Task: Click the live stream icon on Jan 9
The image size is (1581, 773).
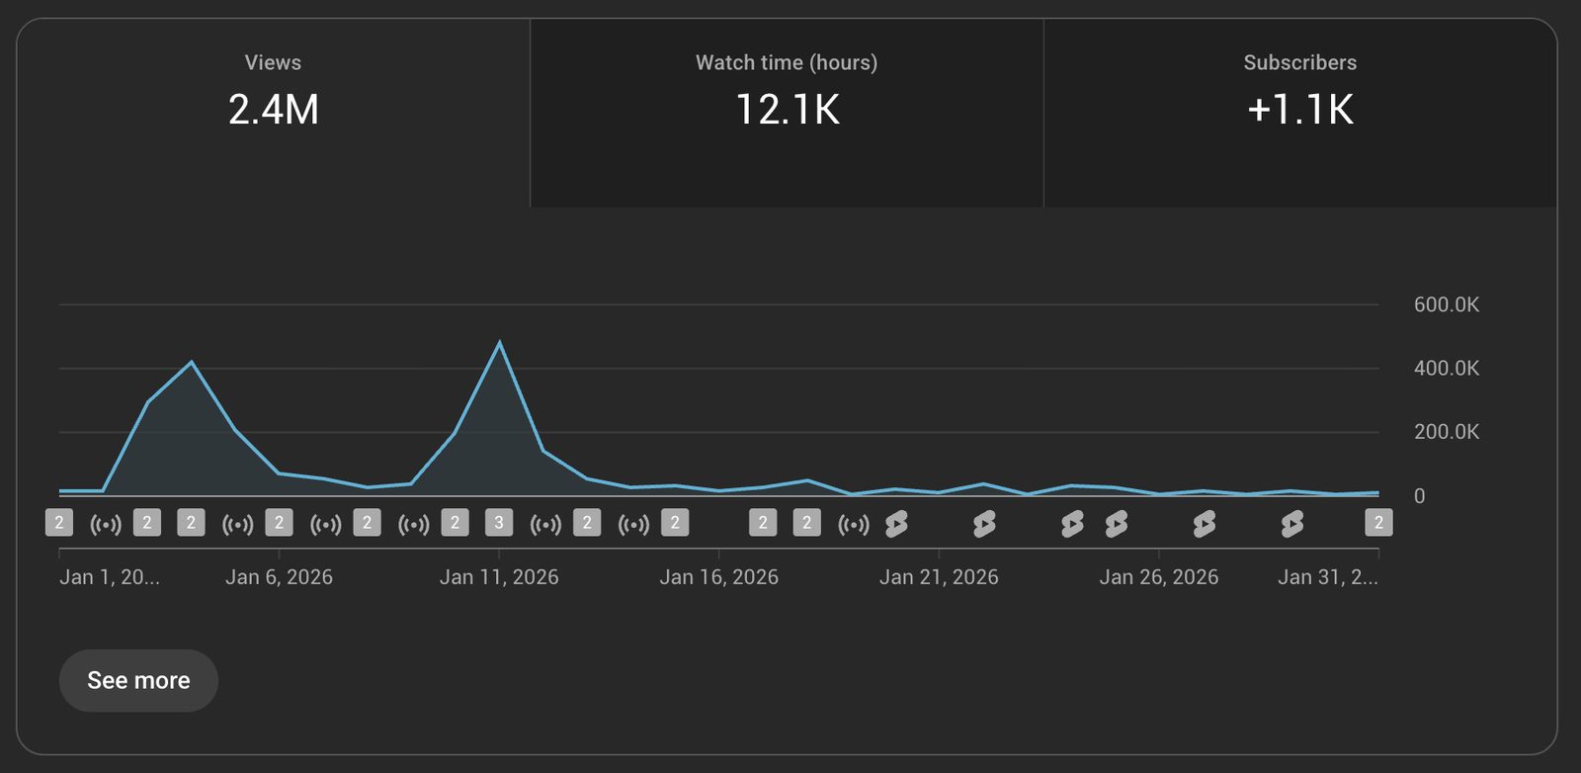Action: pyautogui.click(x=414, y=525)
